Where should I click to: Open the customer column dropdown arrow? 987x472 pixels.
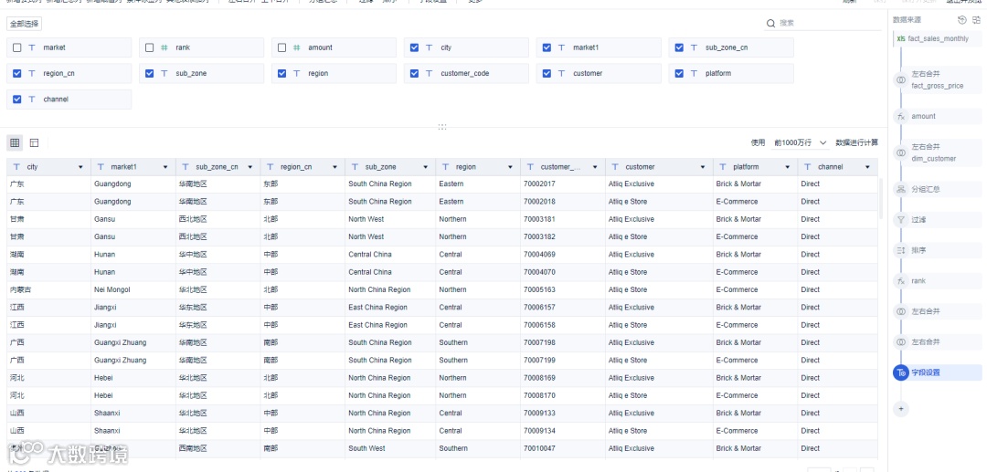pos(703,167)
